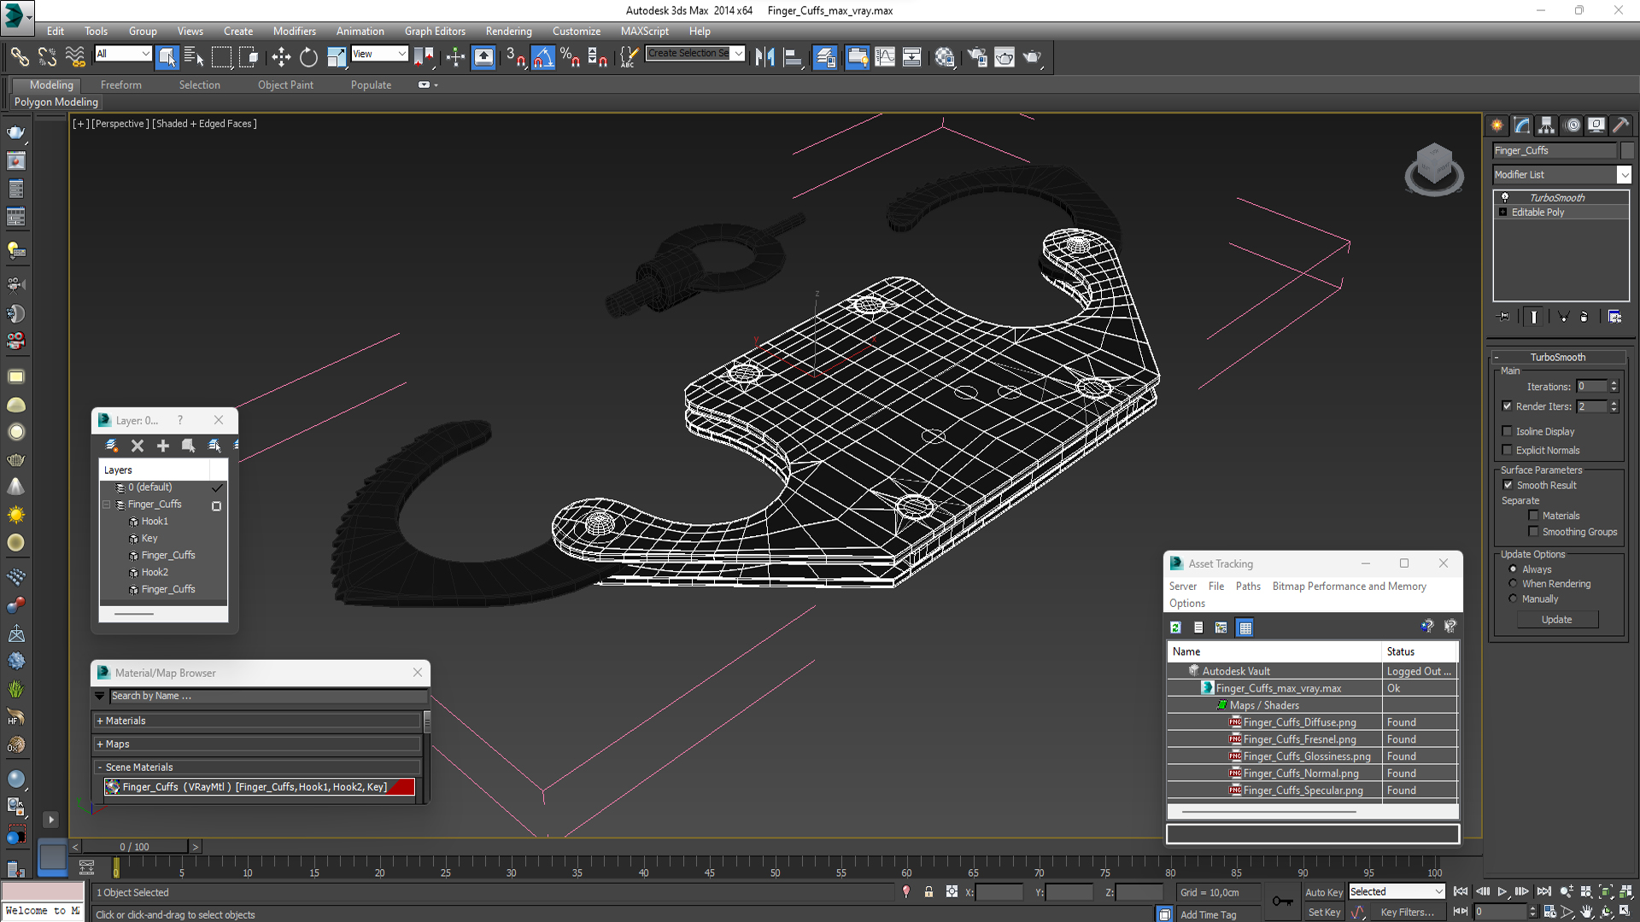Click the Update button in TurboSmooth

pos(1557,620)
